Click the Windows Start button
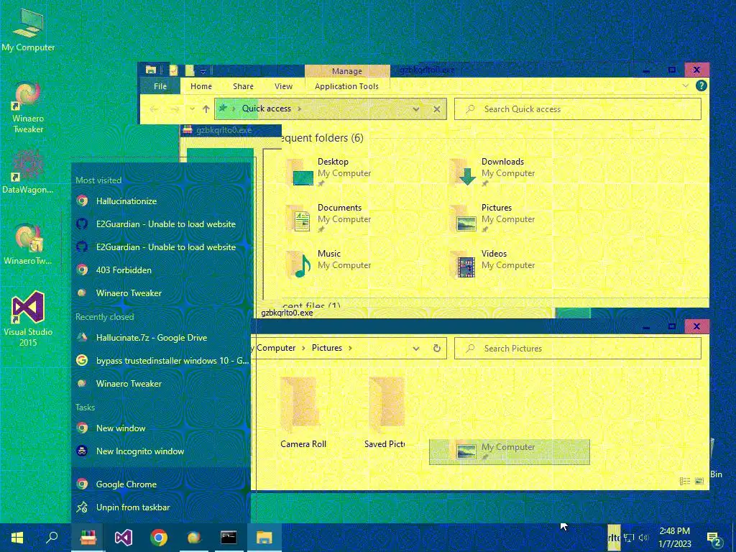 (x=17, y=538)
